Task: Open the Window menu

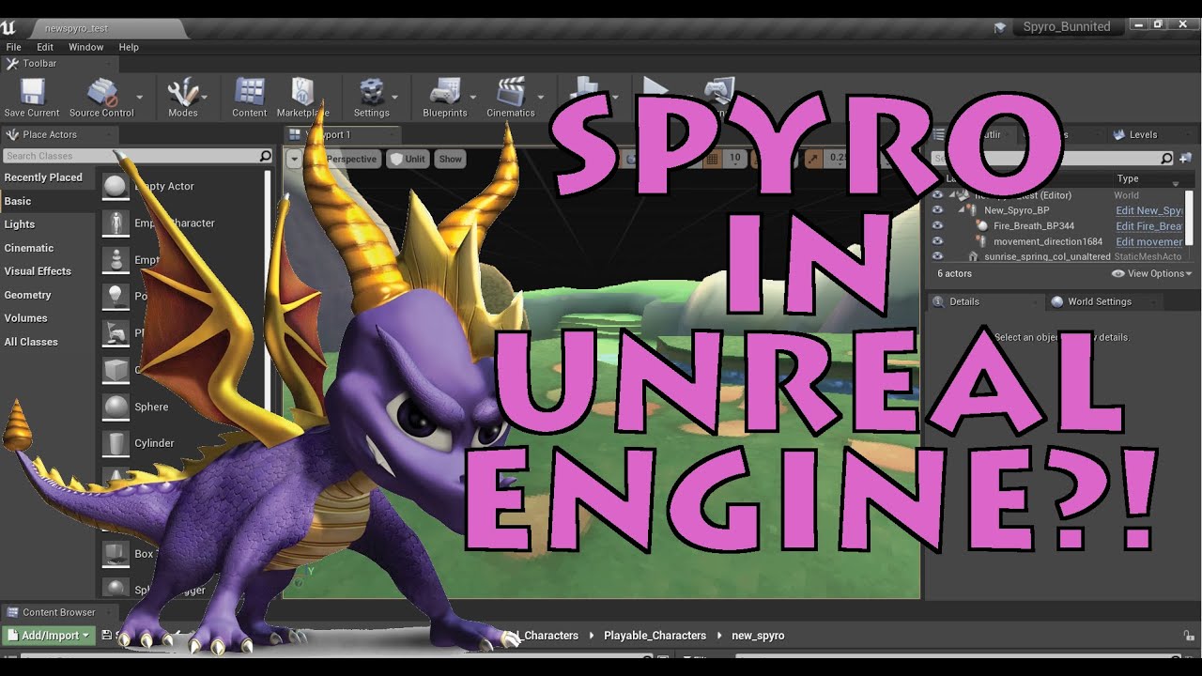Action: pos(86,47)
